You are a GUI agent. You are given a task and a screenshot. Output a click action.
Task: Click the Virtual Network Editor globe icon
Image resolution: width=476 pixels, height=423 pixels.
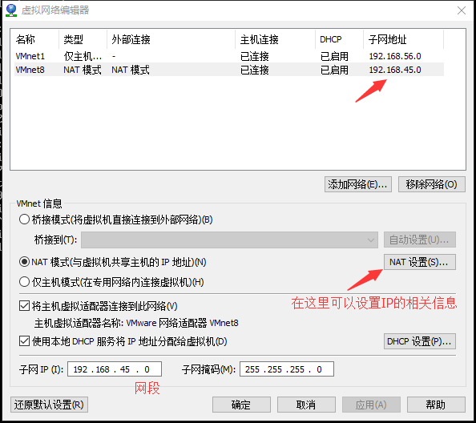pyautogui.click(x=11, y=10)
